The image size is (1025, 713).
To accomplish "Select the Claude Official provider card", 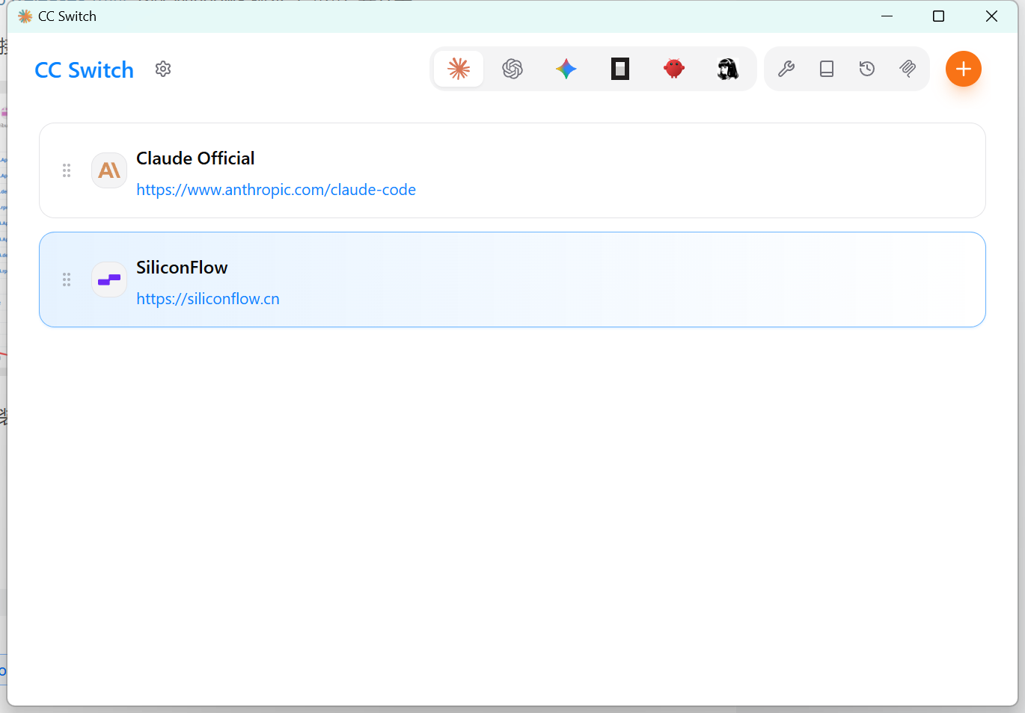I will (512, 170).
